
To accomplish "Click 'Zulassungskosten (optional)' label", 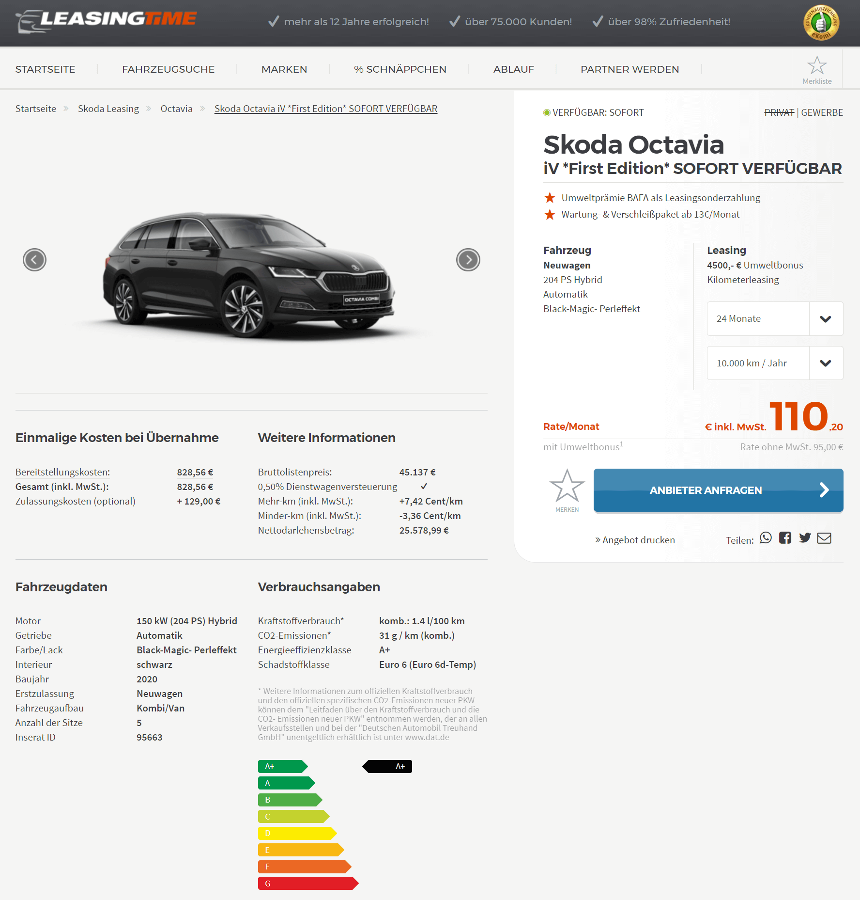I will point(75,501).
